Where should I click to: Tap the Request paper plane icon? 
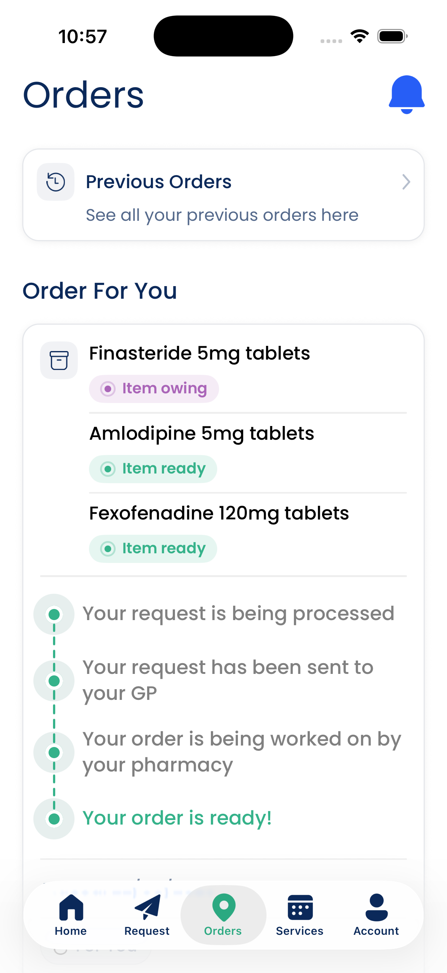point(147,907)
